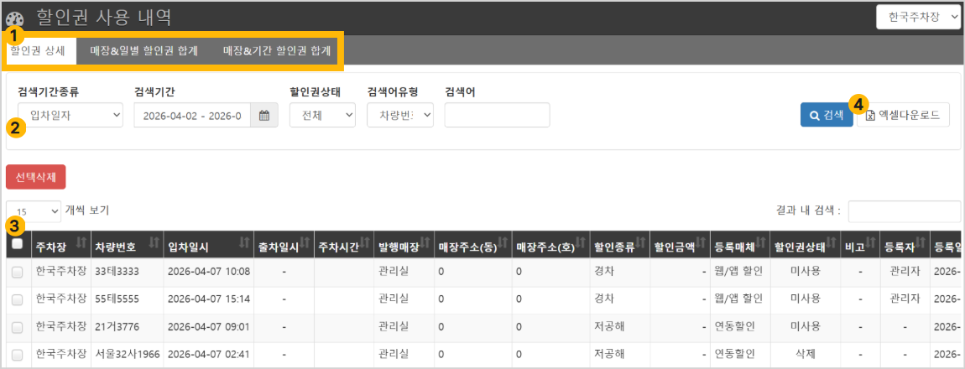Check the row for vehicle 55테5555
965x369 pixels.
(x=18, y=299)
